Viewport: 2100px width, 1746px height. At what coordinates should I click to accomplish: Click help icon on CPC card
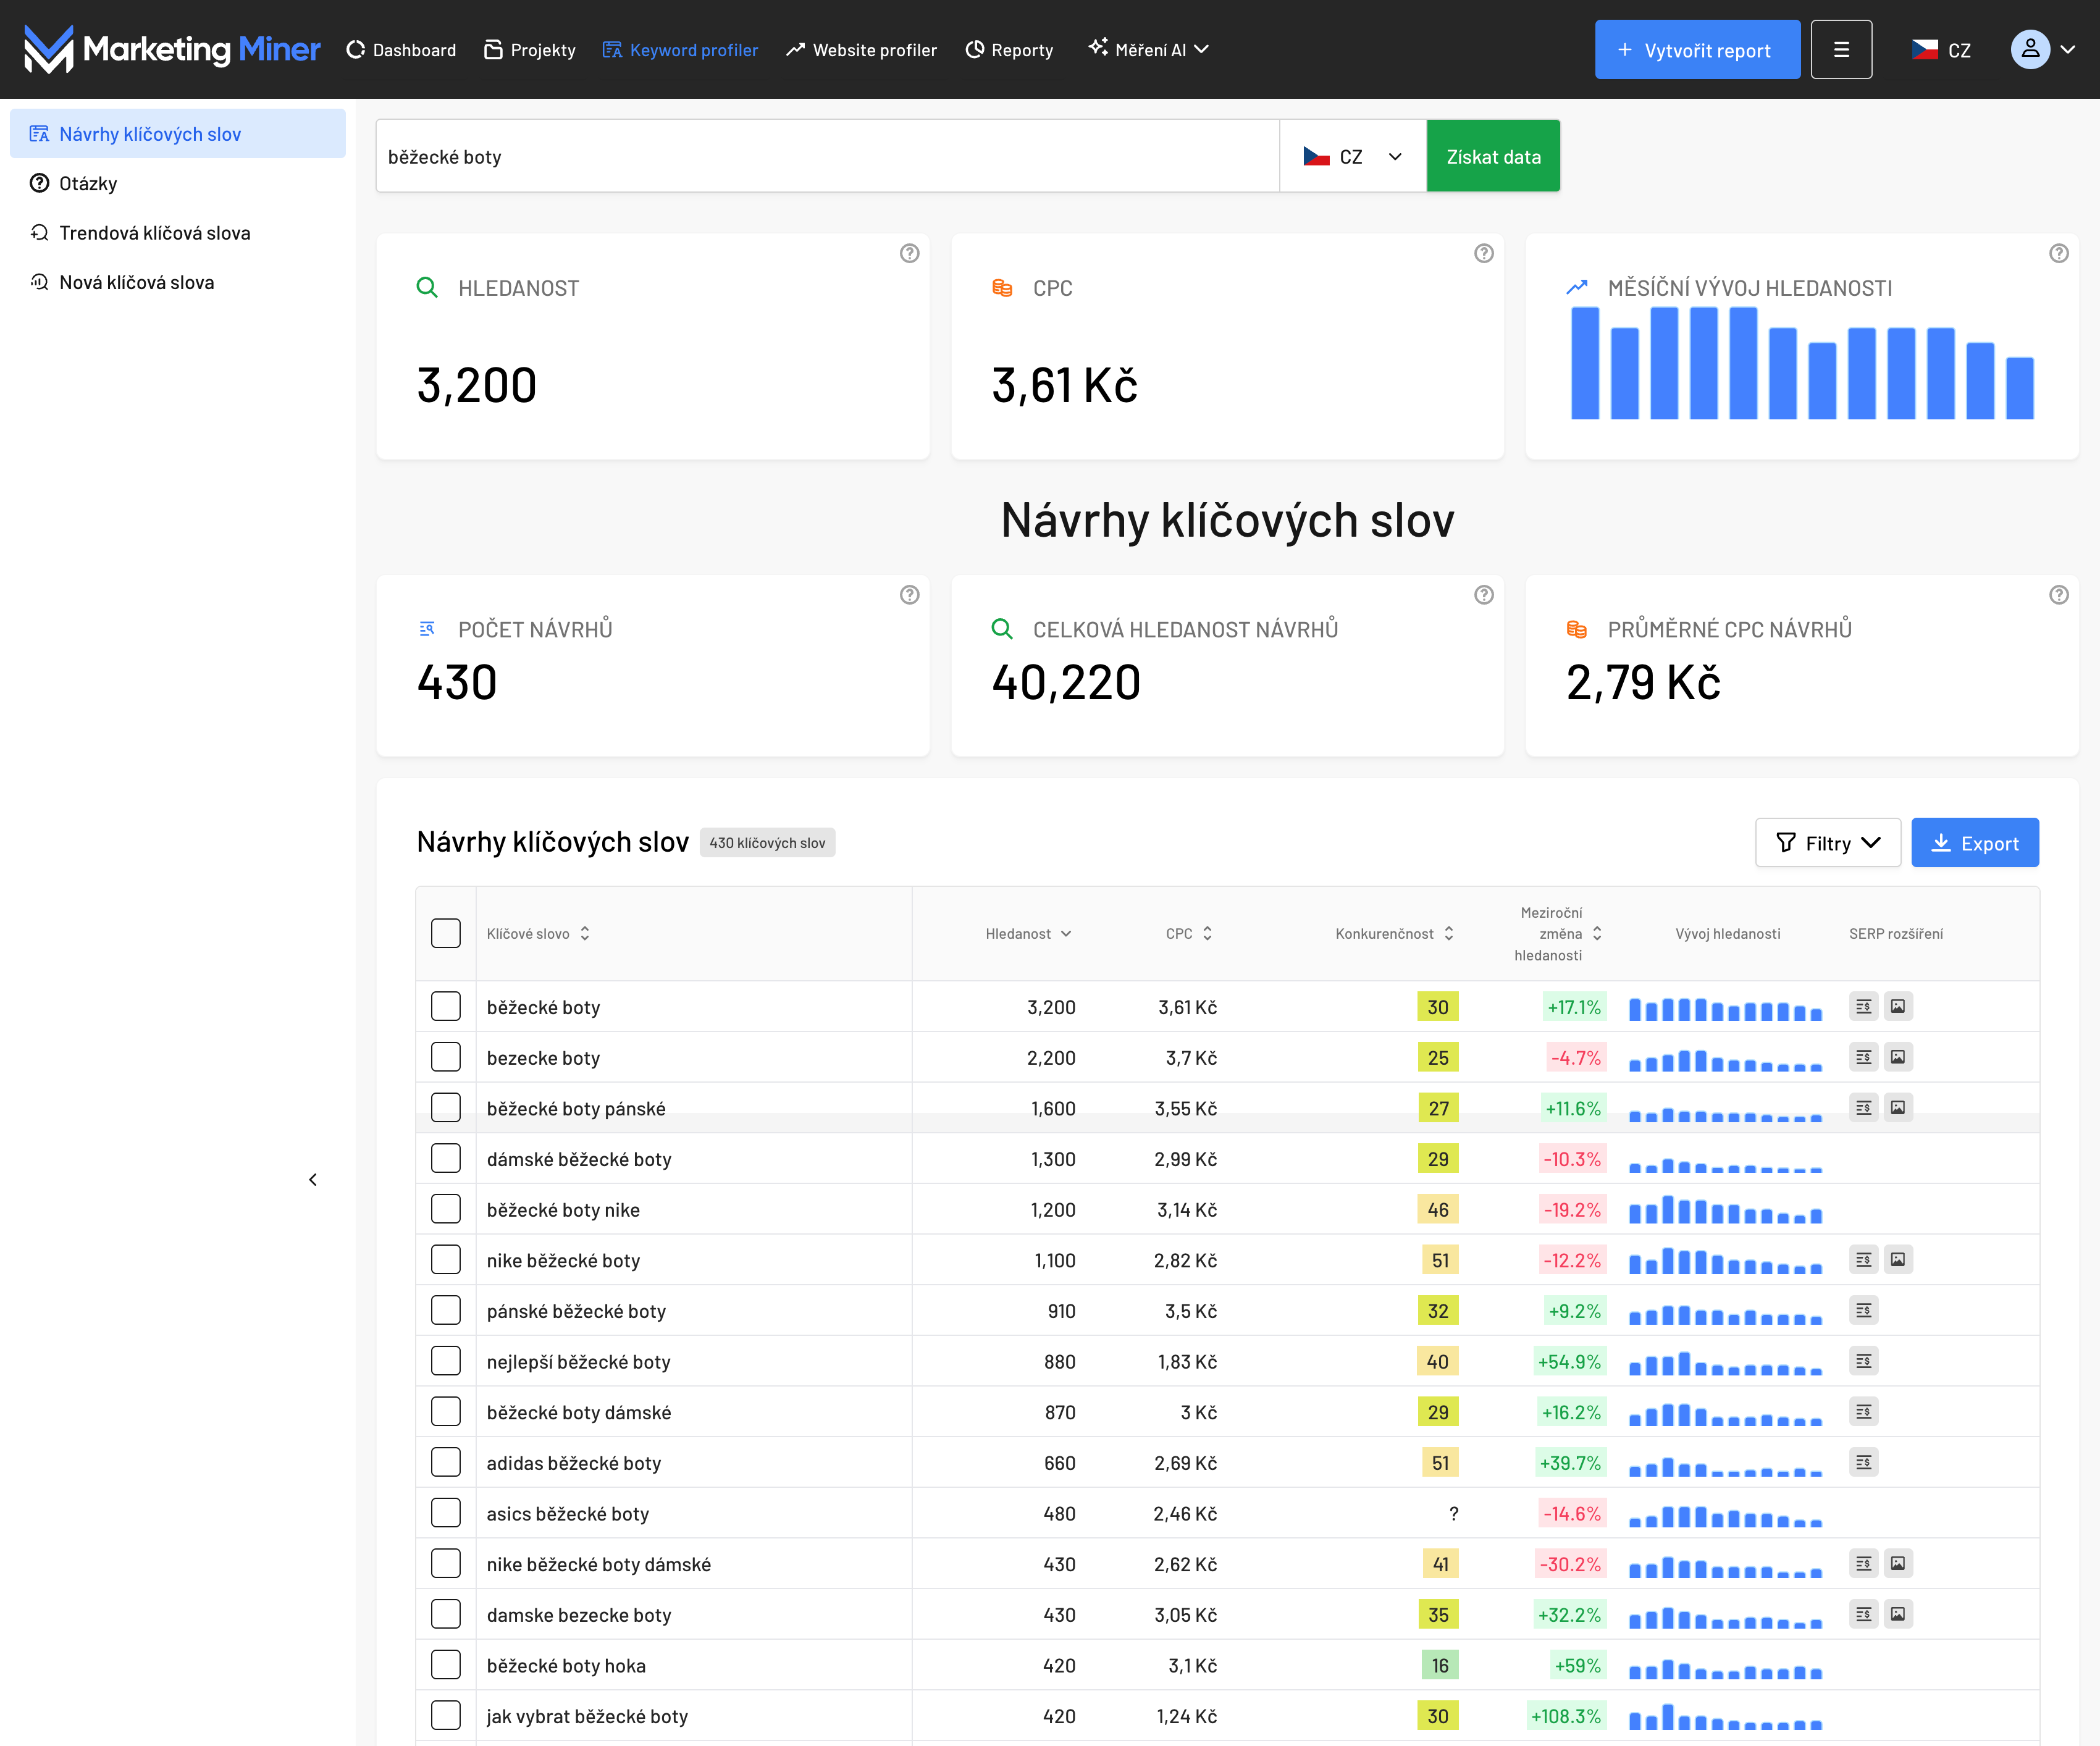[x=1484, y=253]
